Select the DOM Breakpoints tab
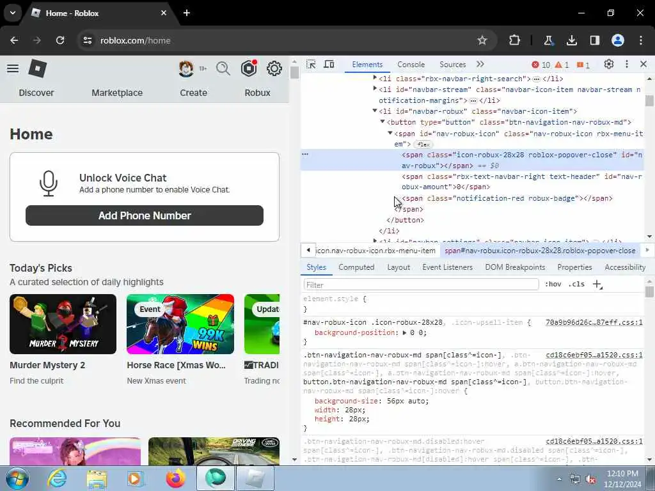Viewport: 655px width, 491px height. click(x=515, y=267)
